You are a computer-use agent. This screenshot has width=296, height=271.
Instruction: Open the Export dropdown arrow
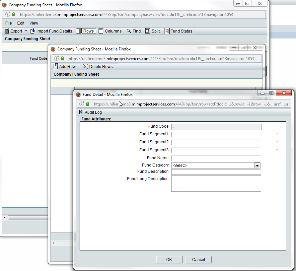[x=26, y=31]
